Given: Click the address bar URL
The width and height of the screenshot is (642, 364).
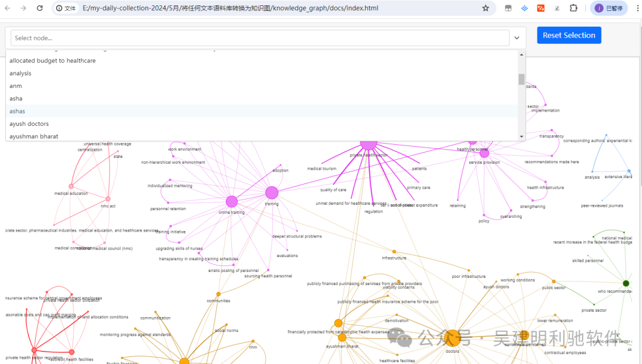Looking at the screenshot, I should [x=231, y=8].
